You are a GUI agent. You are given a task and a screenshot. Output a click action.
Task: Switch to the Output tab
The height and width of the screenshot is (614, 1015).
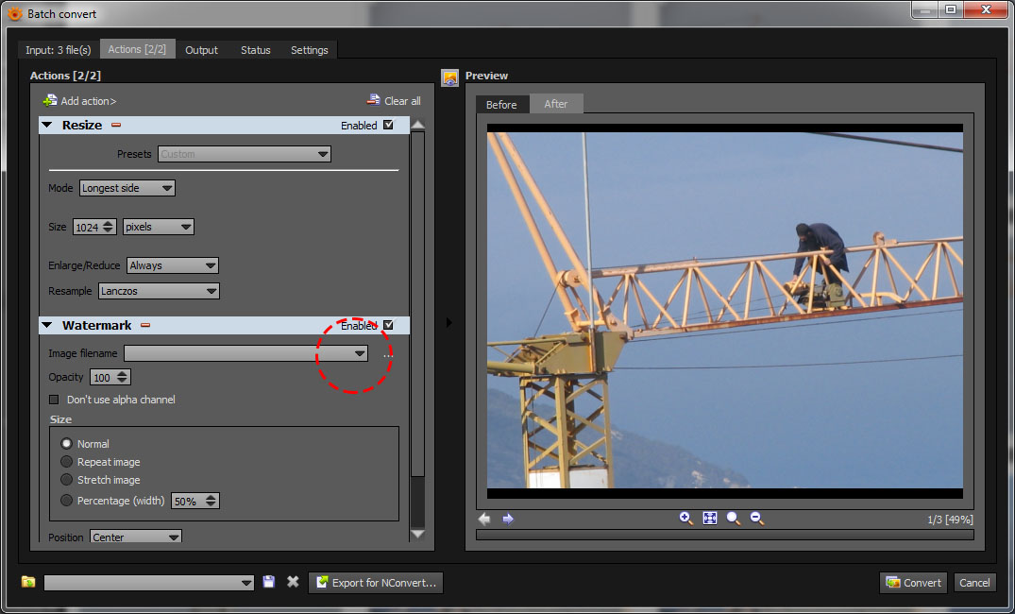click(201, 50)
